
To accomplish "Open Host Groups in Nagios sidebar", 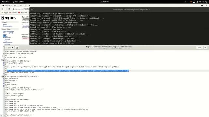I will pyautogui.click(x=7, y=38).
